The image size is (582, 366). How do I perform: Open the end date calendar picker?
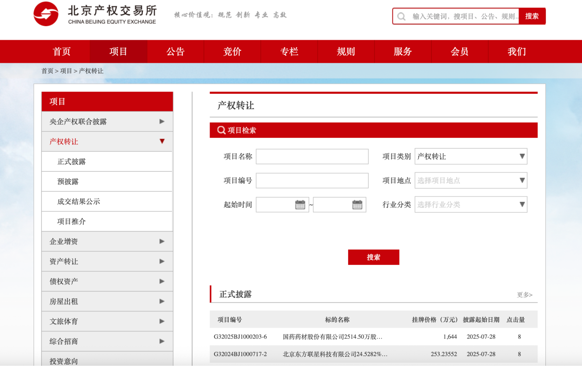point(357,205)
